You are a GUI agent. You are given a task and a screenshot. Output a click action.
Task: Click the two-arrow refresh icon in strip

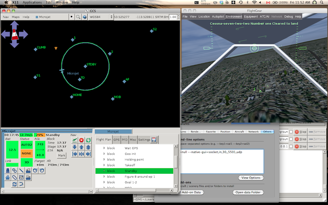(14, 184)
